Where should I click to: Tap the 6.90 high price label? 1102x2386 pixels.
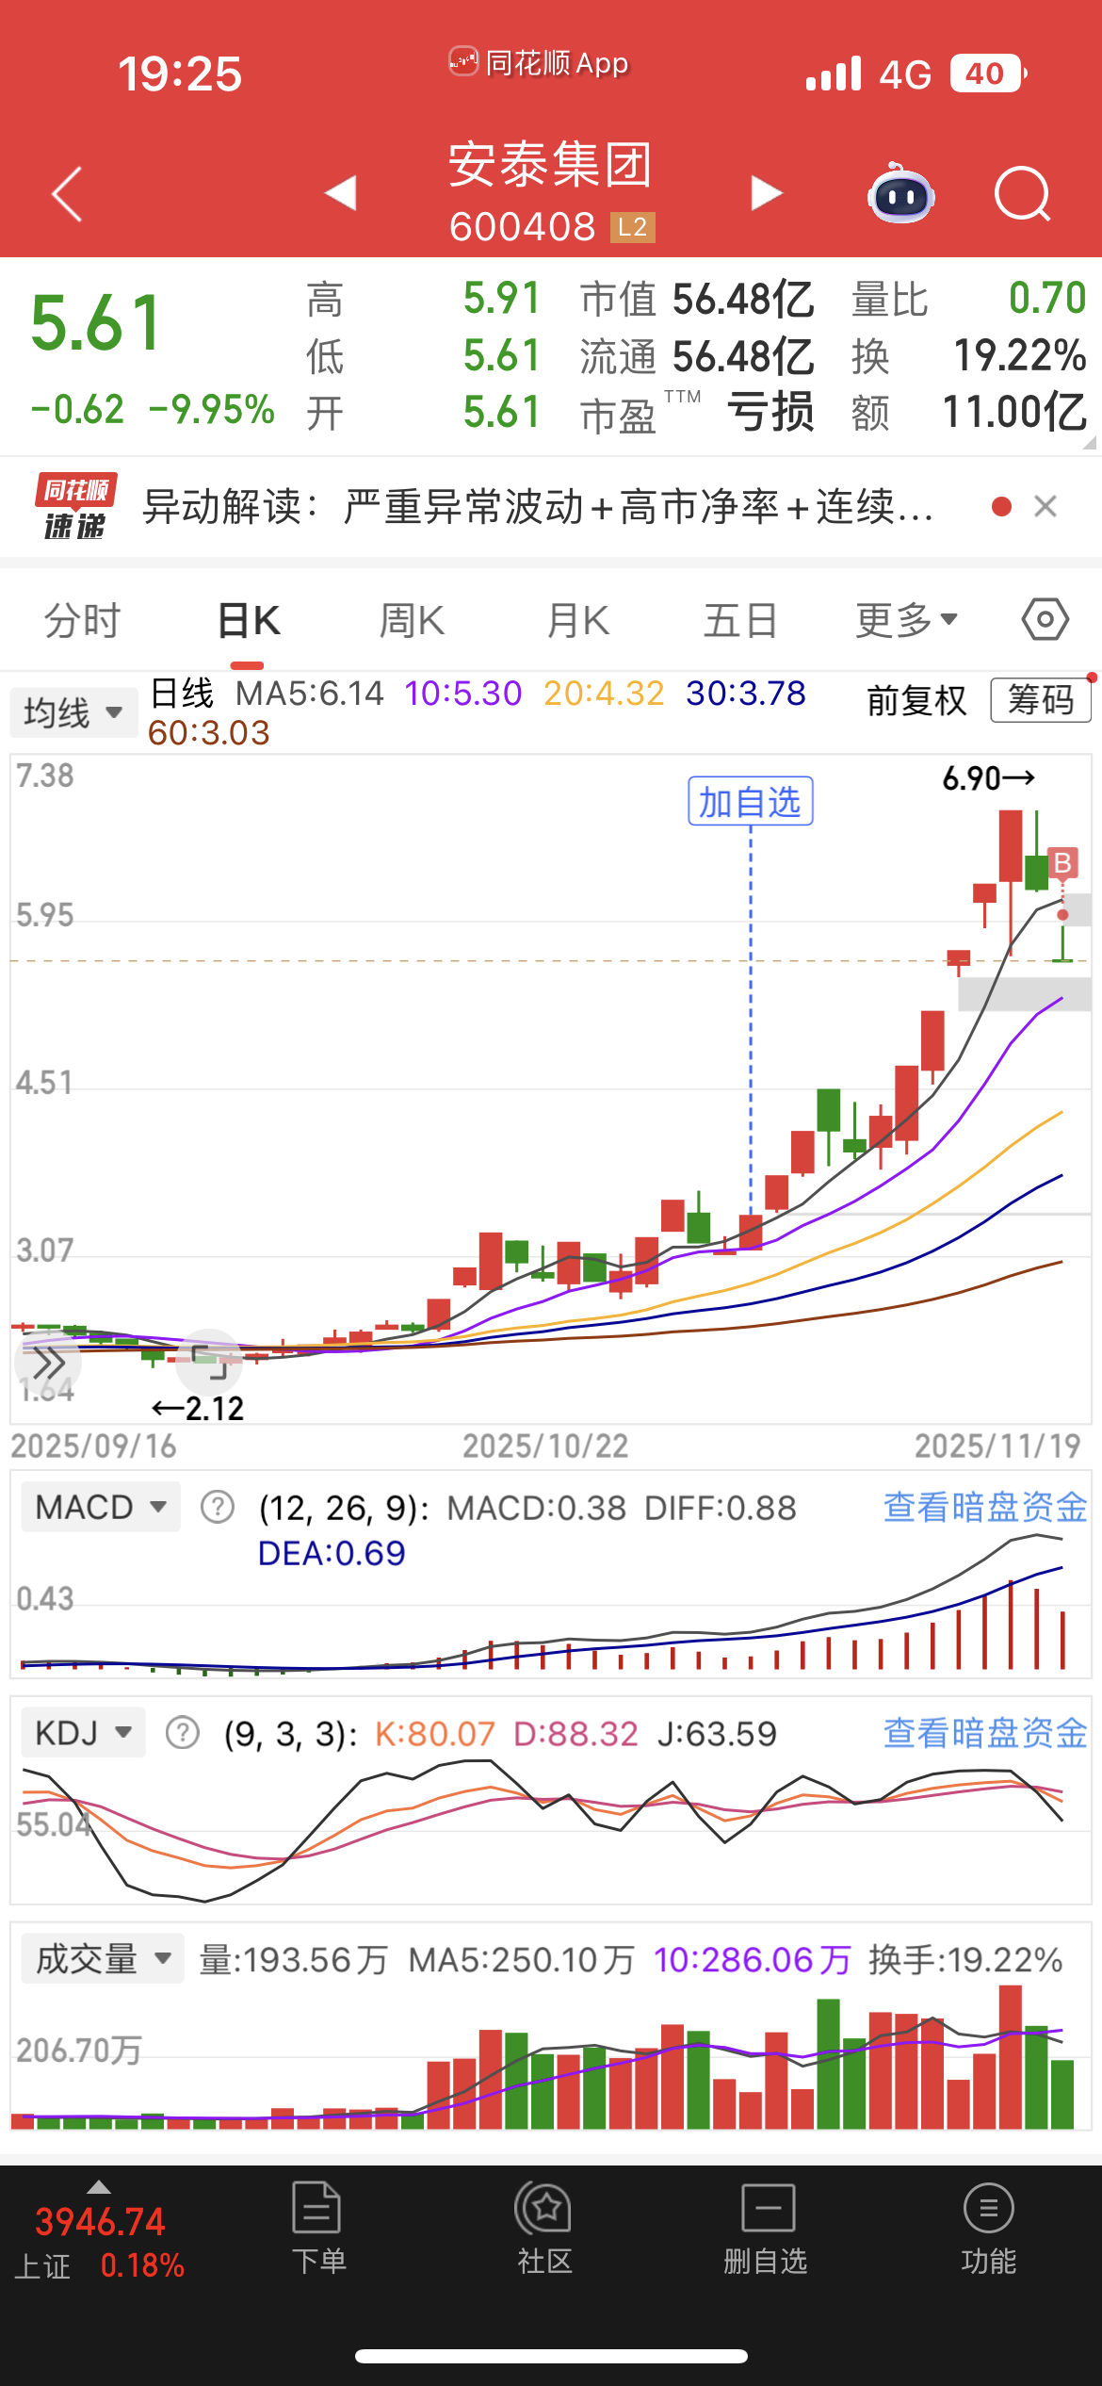point(988,778)
